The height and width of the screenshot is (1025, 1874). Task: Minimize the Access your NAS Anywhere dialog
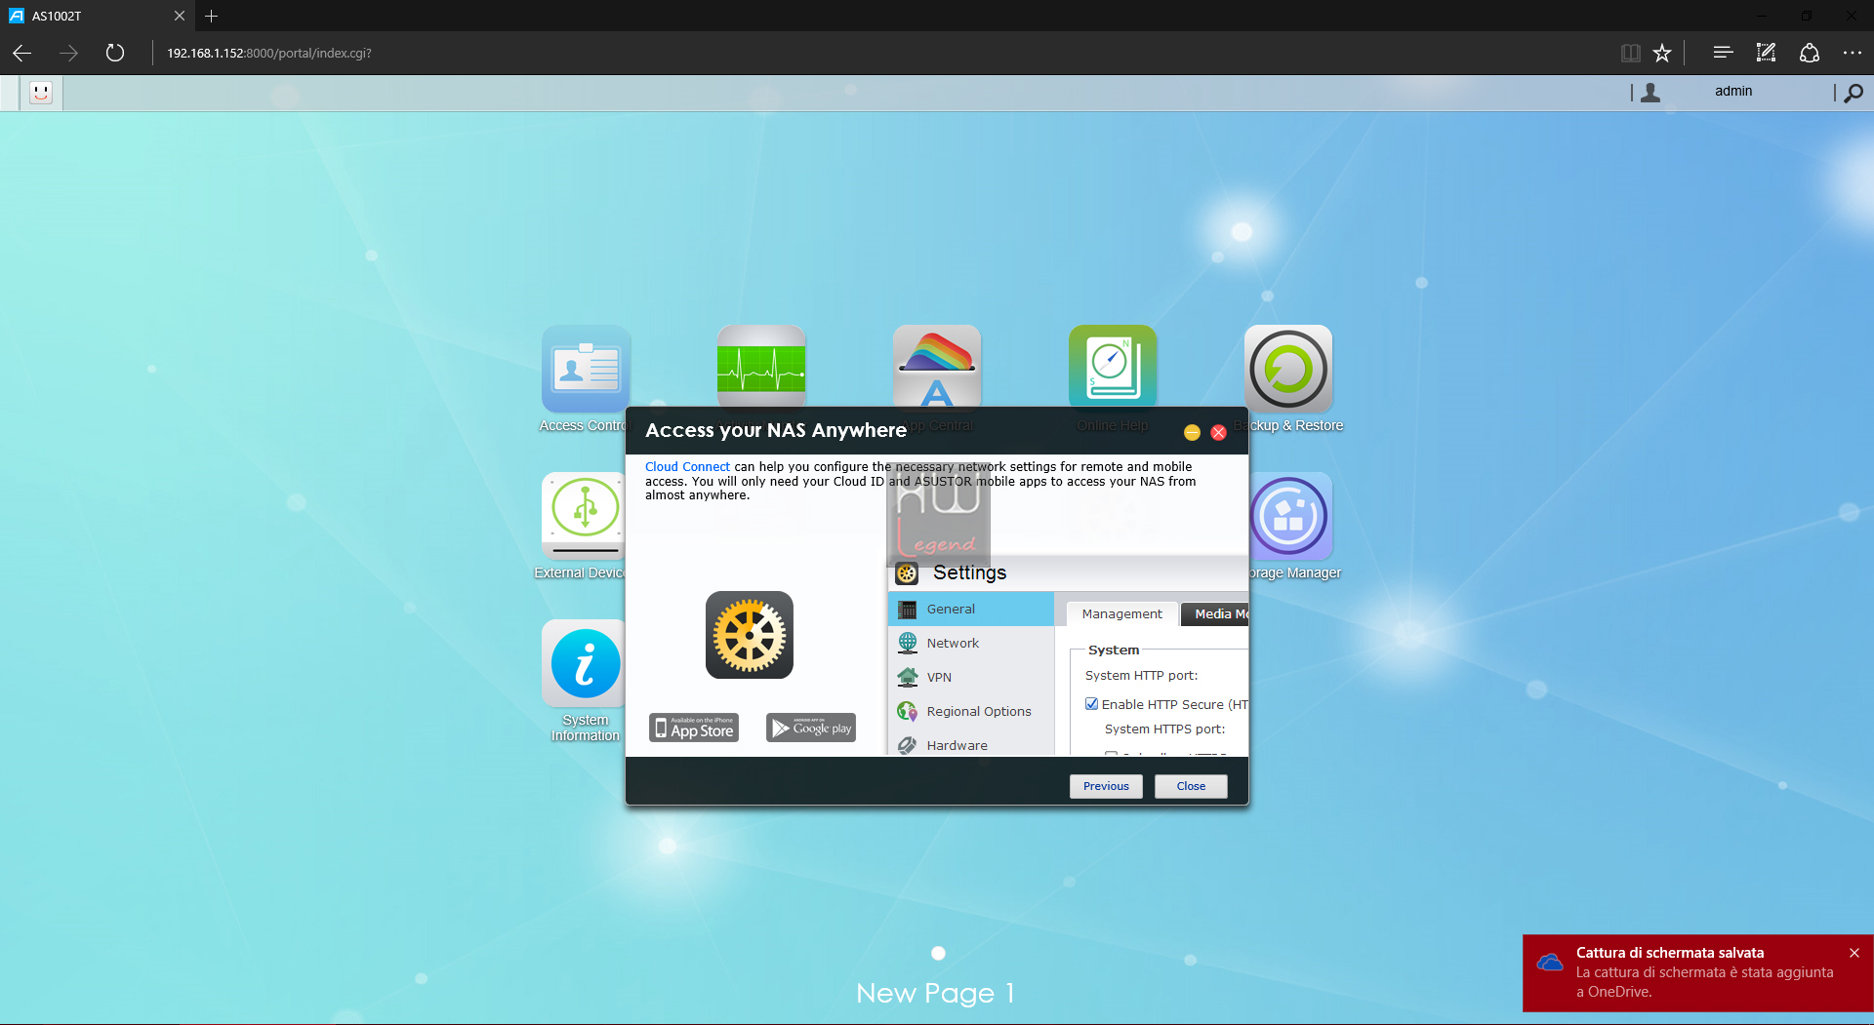1192,432
